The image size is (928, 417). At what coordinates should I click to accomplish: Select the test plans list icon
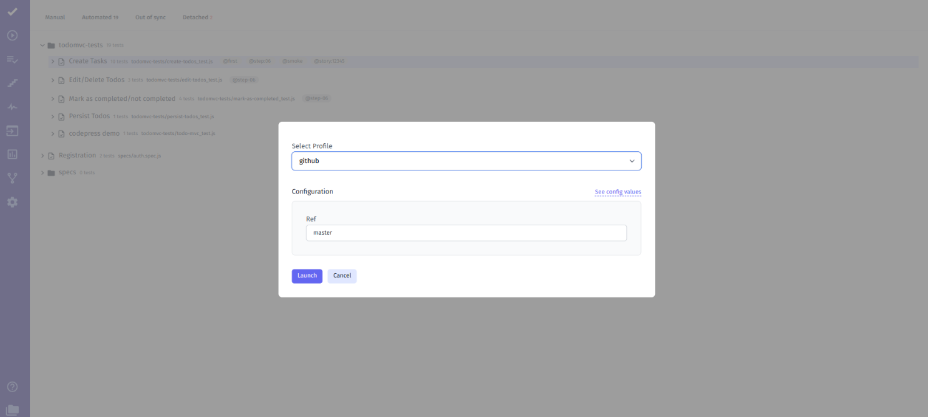pyautogui.click(x=12, y=59)
